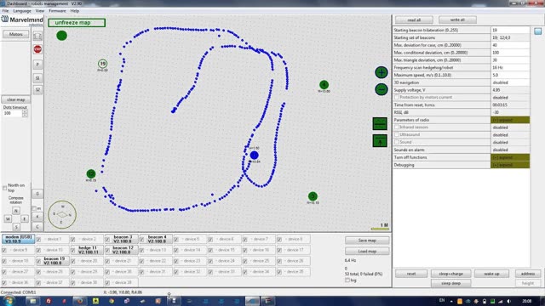Click the green up-arrow map icon
This screenshot has width=545, height=306.
pos(380,141)
